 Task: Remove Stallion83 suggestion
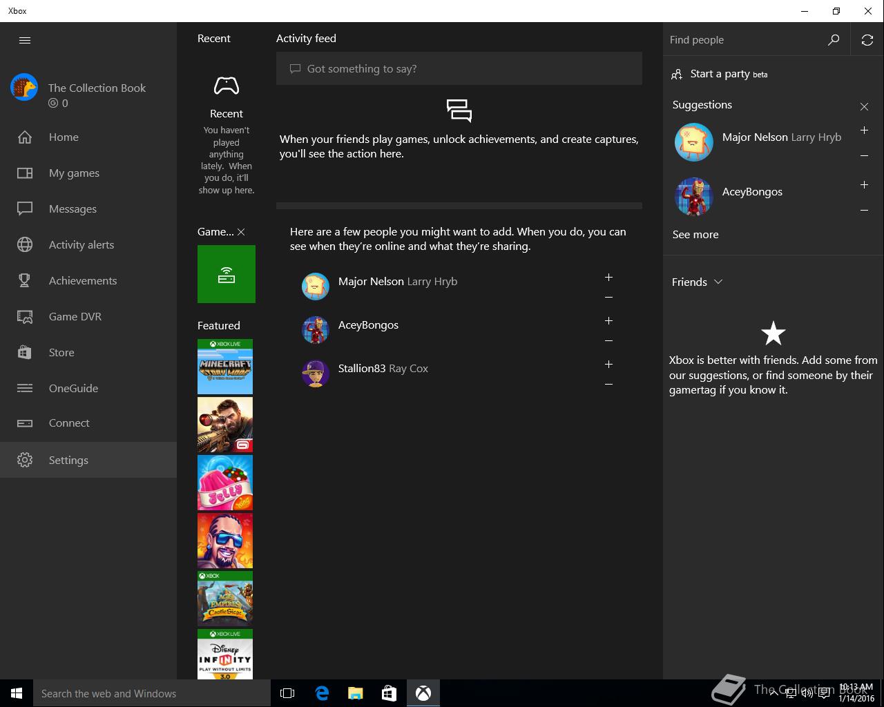(608, 385)
